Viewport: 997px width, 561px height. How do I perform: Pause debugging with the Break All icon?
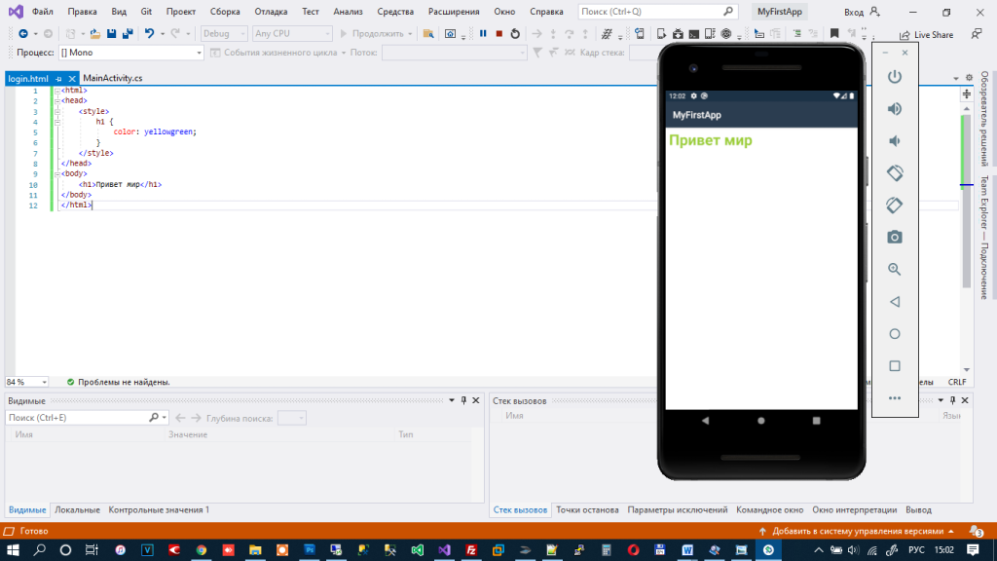483,34
